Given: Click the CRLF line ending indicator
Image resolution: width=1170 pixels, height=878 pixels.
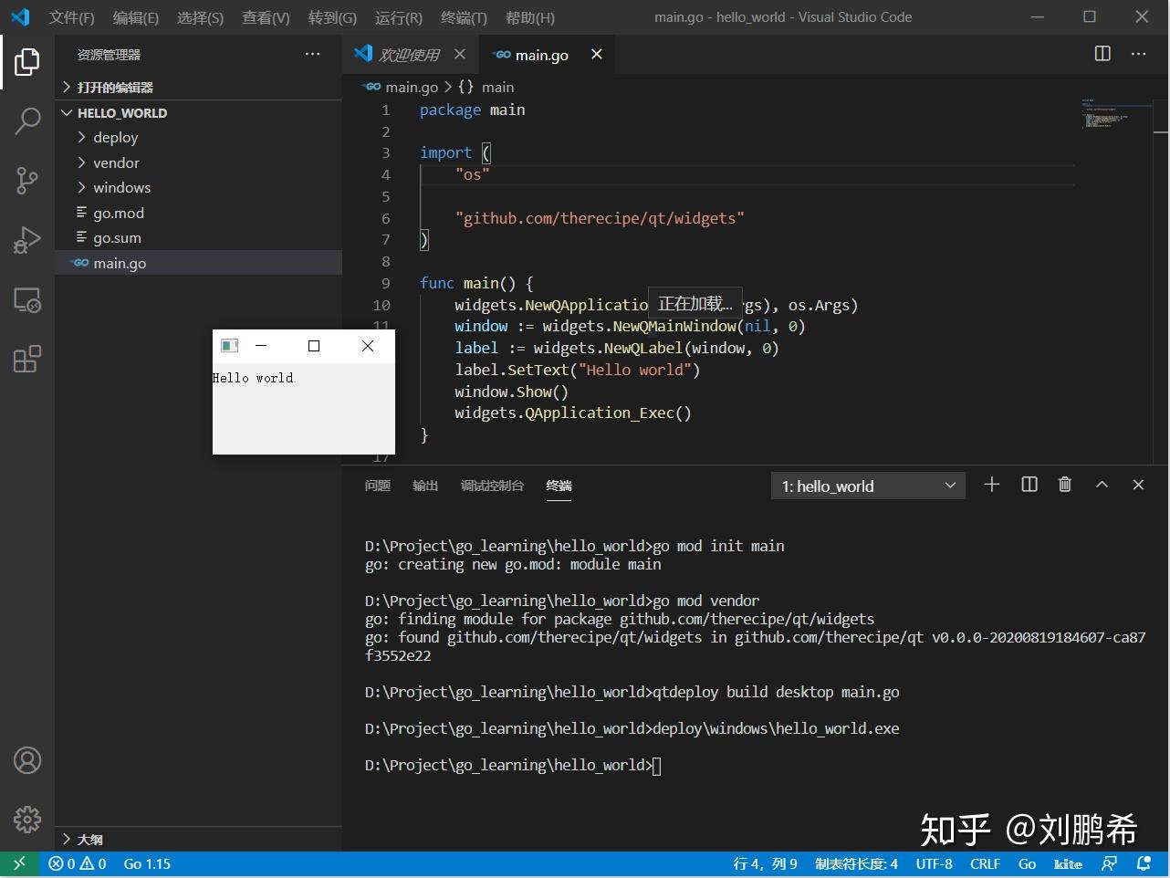Looking at the screenshot, I should [985, 863].
